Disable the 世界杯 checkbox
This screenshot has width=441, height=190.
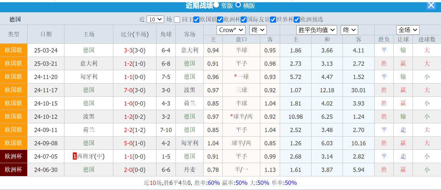273,19
